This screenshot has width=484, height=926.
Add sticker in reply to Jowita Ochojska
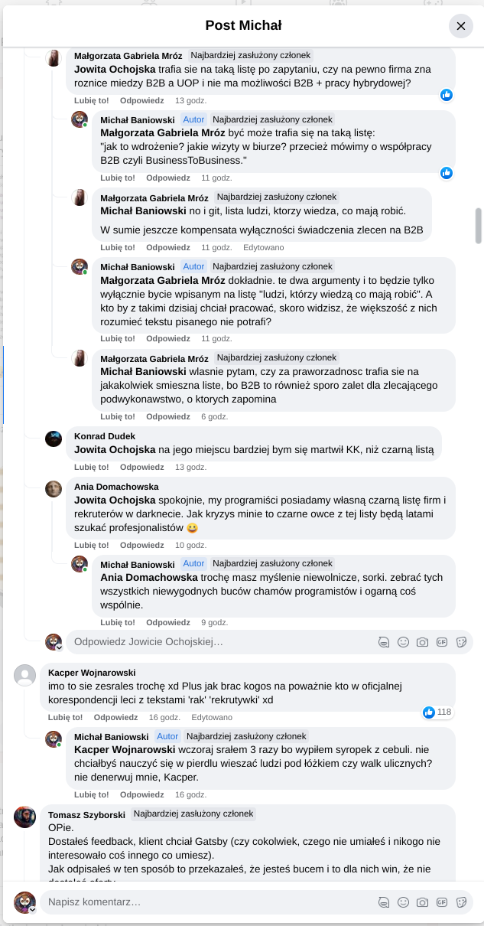click(x=461, y=642)
